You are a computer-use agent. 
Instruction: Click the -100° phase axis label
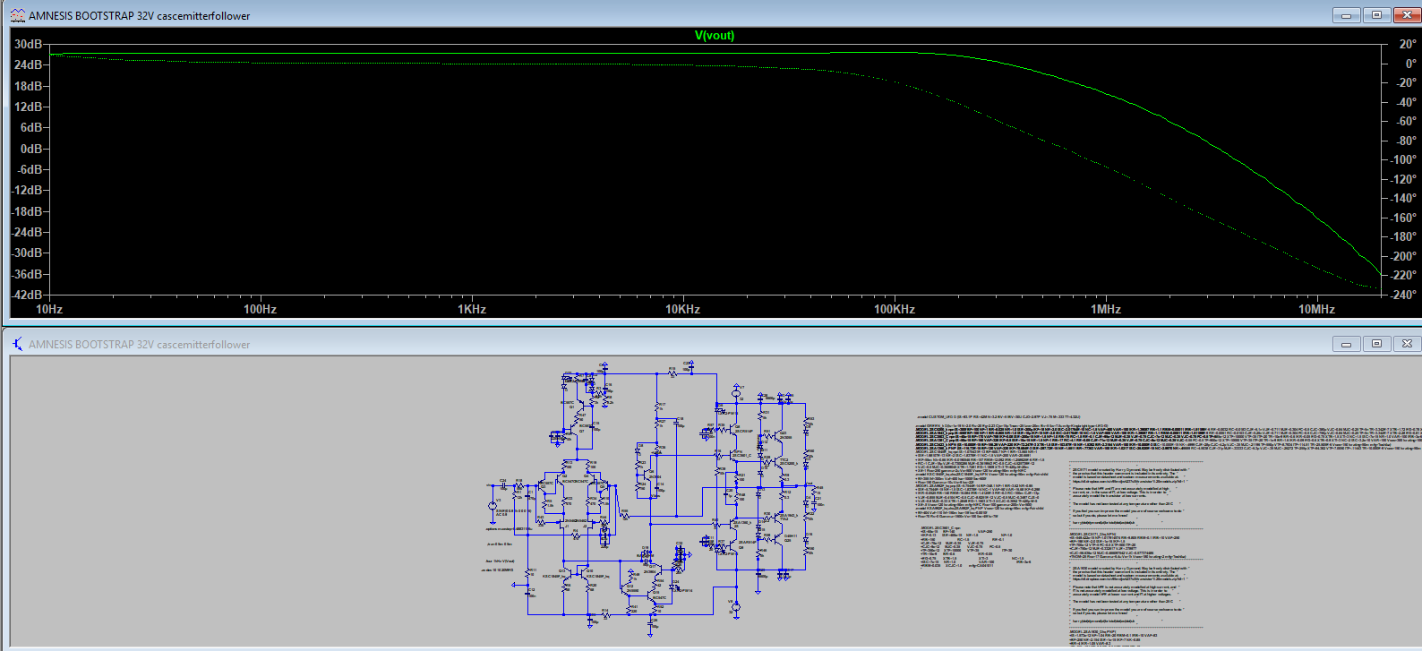coord(1403,159)
